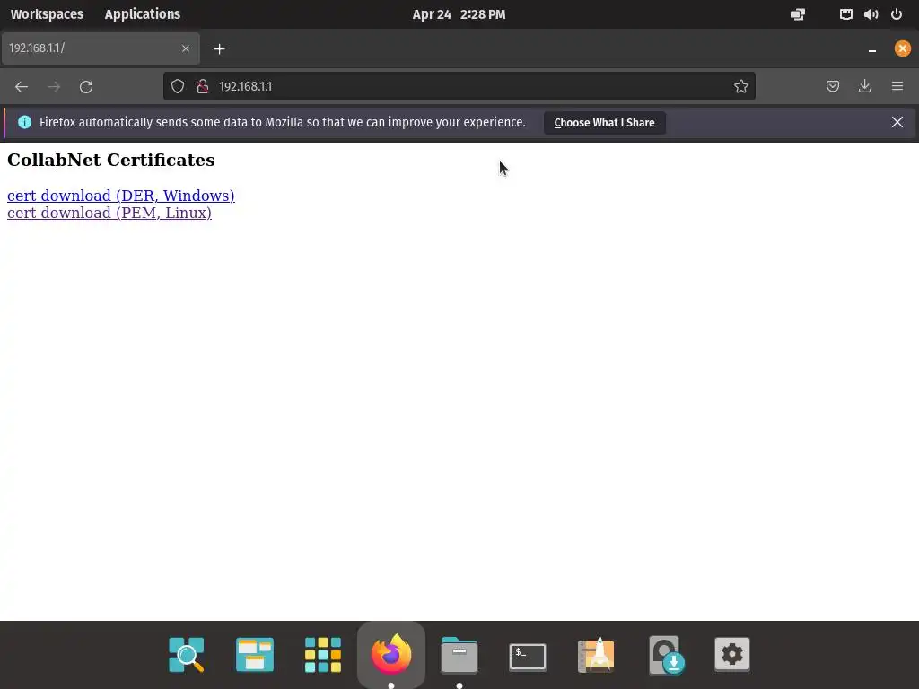919x689 pixels.
Task: Launch the search magnifier in dock
Action: (187, 654)
